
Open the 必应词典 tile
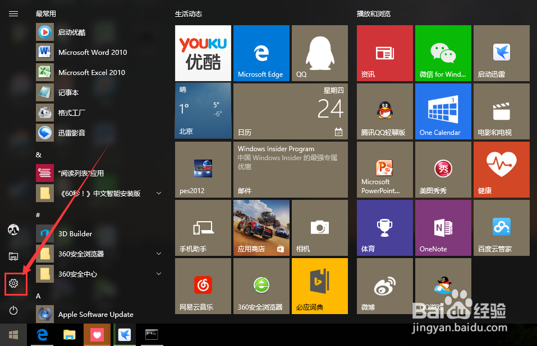(320, 286)
